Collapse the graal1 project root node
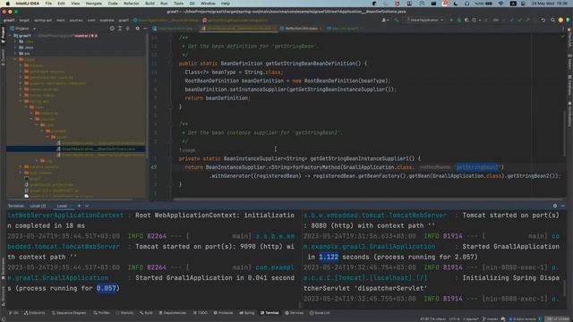 click(x=10, y=36)
